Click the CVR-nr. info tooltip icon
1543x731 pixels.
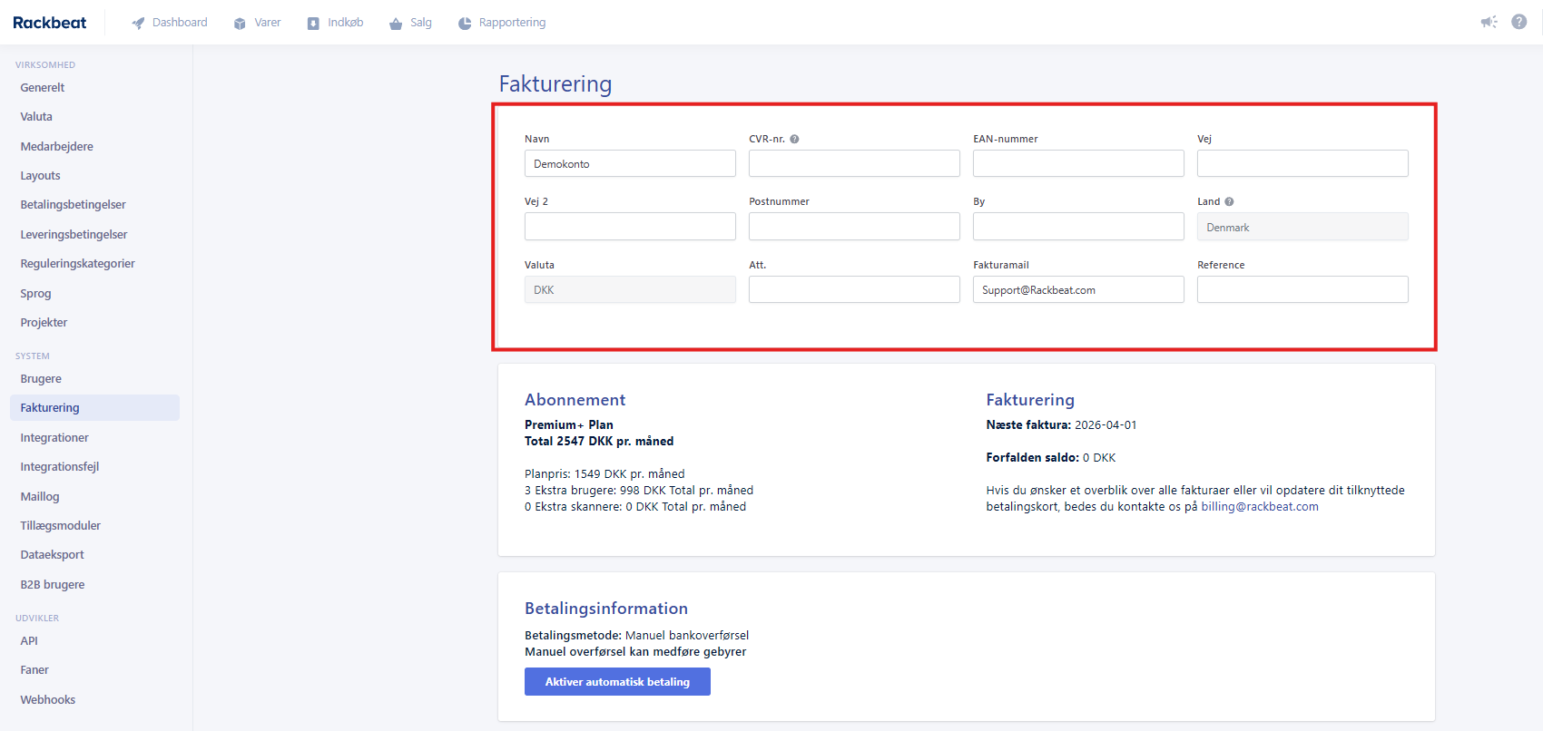794,139
